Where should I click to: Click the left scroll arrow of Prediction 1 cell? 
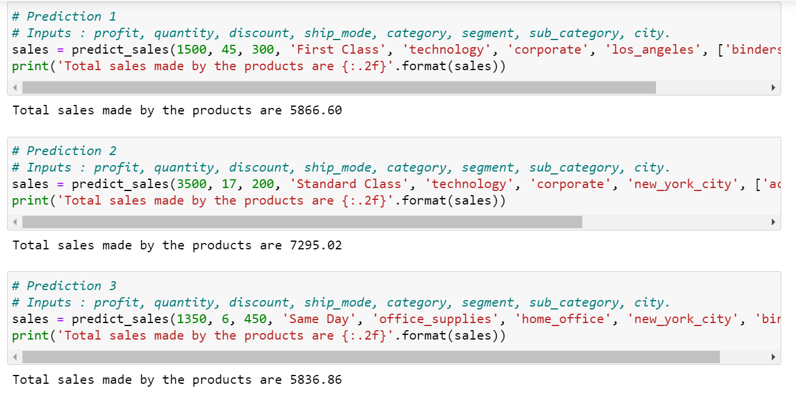tap(14, 87)
